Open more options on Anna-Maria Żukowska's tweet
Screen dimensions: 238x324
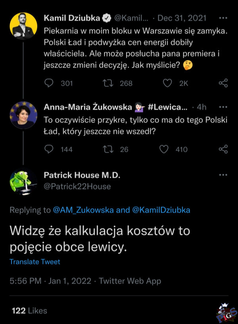click(223, 107)
